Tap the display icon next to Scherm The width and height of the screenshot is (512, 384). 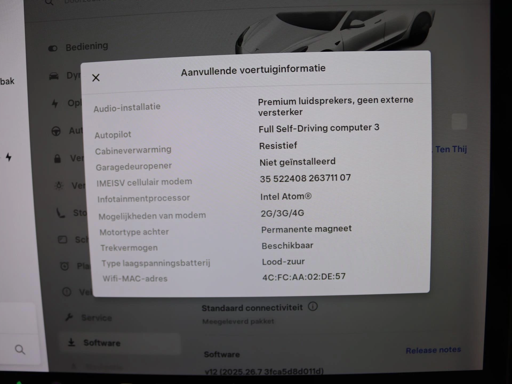(x=63, y=240)
